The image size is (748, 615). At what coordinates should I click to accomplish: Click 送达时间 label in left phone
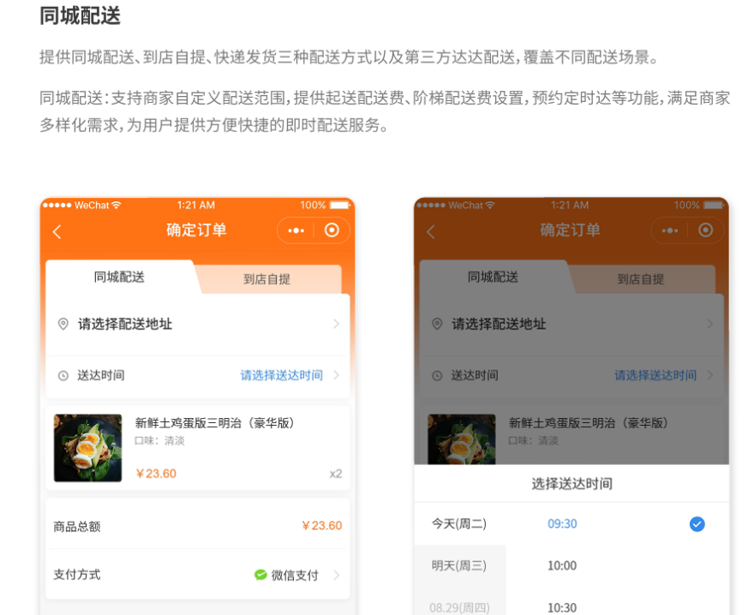click(101, 376)
